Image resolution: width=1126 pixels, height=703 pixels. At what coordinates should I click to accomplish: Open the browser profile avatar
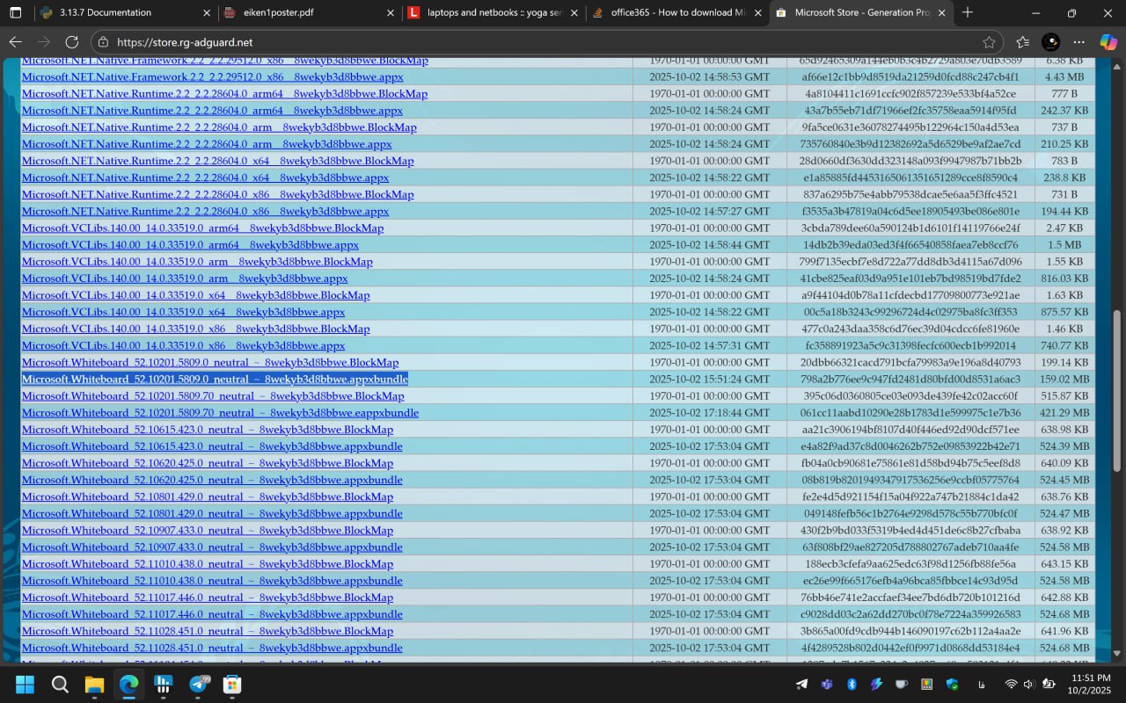(x=1050, y=42)
